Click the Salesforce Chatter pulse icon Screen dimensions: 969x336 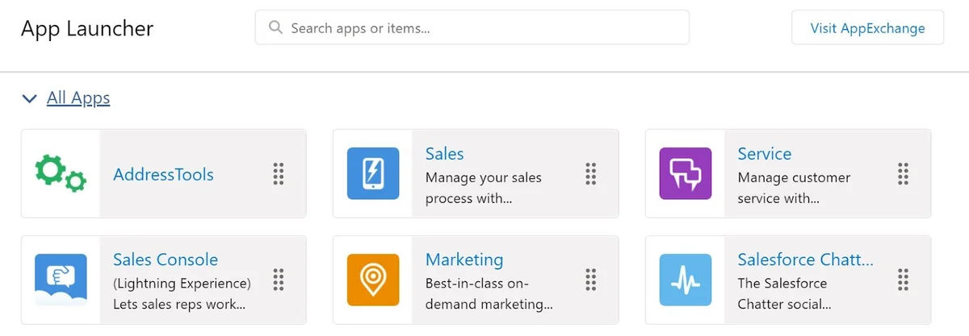point(686,280)
